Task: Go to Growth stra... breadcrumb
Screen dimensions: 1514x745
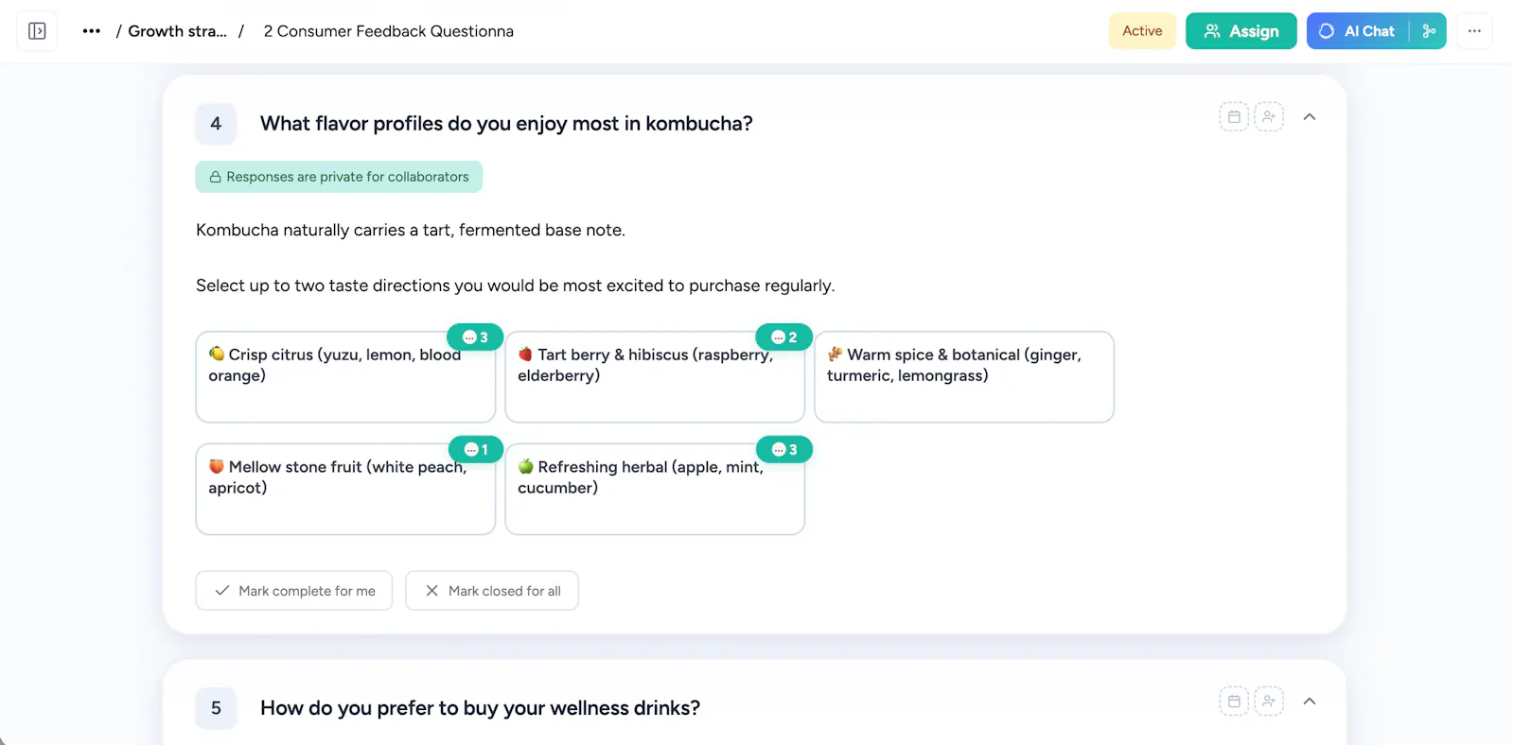Action: coord(177,31)
